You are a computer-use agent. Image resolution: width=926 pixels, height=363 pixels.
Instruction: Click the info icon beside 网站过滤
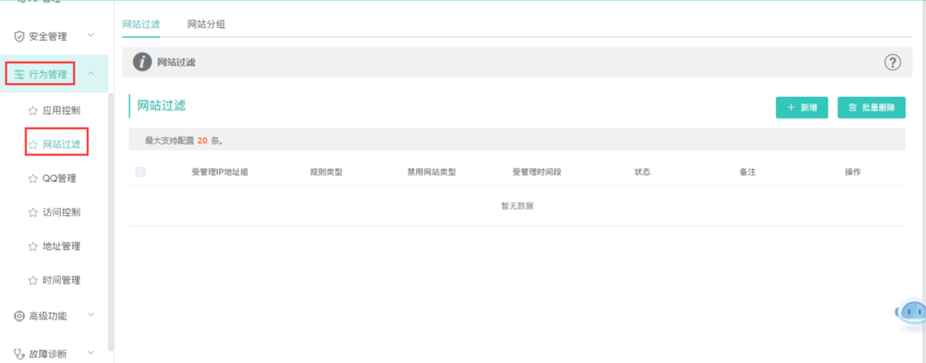[x=142, y=63]
